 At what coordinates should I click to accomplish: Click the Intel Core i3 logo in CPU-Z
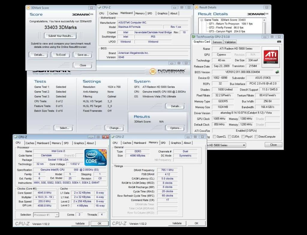click(96, 157)
